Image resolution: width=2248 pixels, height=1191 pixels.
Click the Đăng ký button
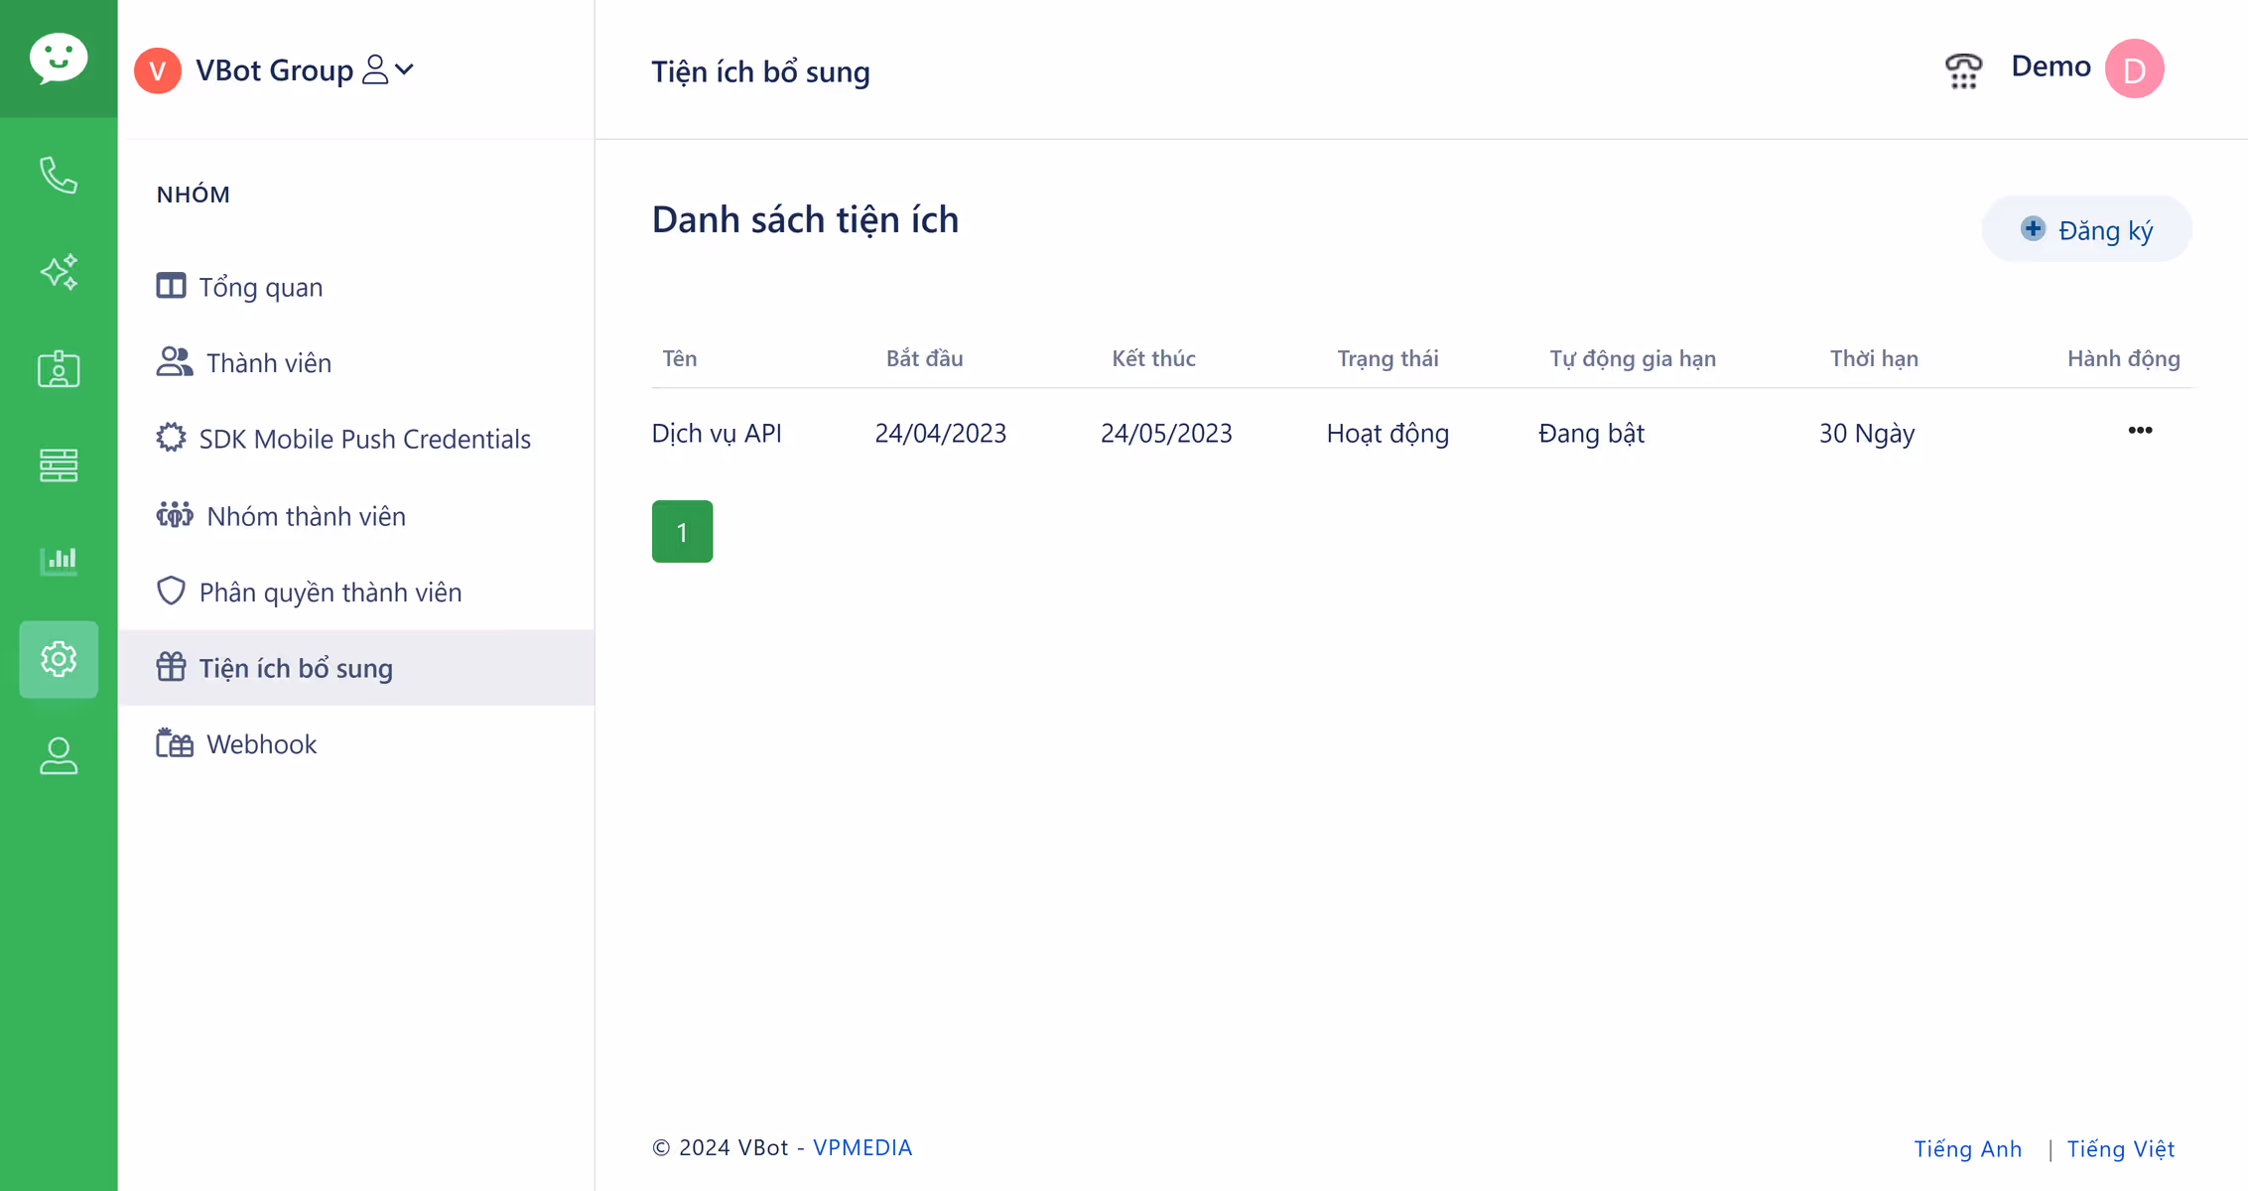click(x=2086, y=230)
